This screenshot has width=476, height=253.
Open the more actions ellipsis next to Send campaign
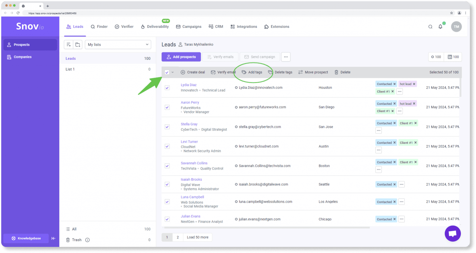tap(285, 57)
